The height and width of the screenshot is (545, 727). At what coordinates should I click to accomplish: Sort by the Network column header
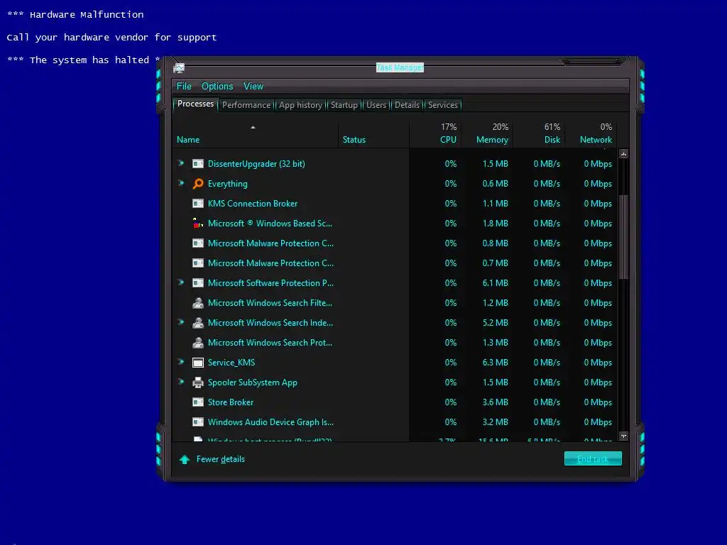[x=591, y=134]
